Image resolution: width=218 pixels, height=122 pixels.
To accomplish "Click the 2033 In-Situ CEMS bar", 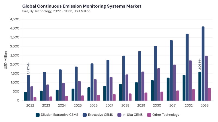I will click(x=206, y=78).
